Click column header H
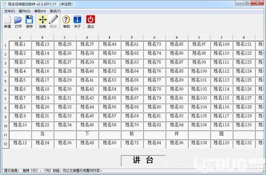 pyautogui.click(x=177, y=38)
